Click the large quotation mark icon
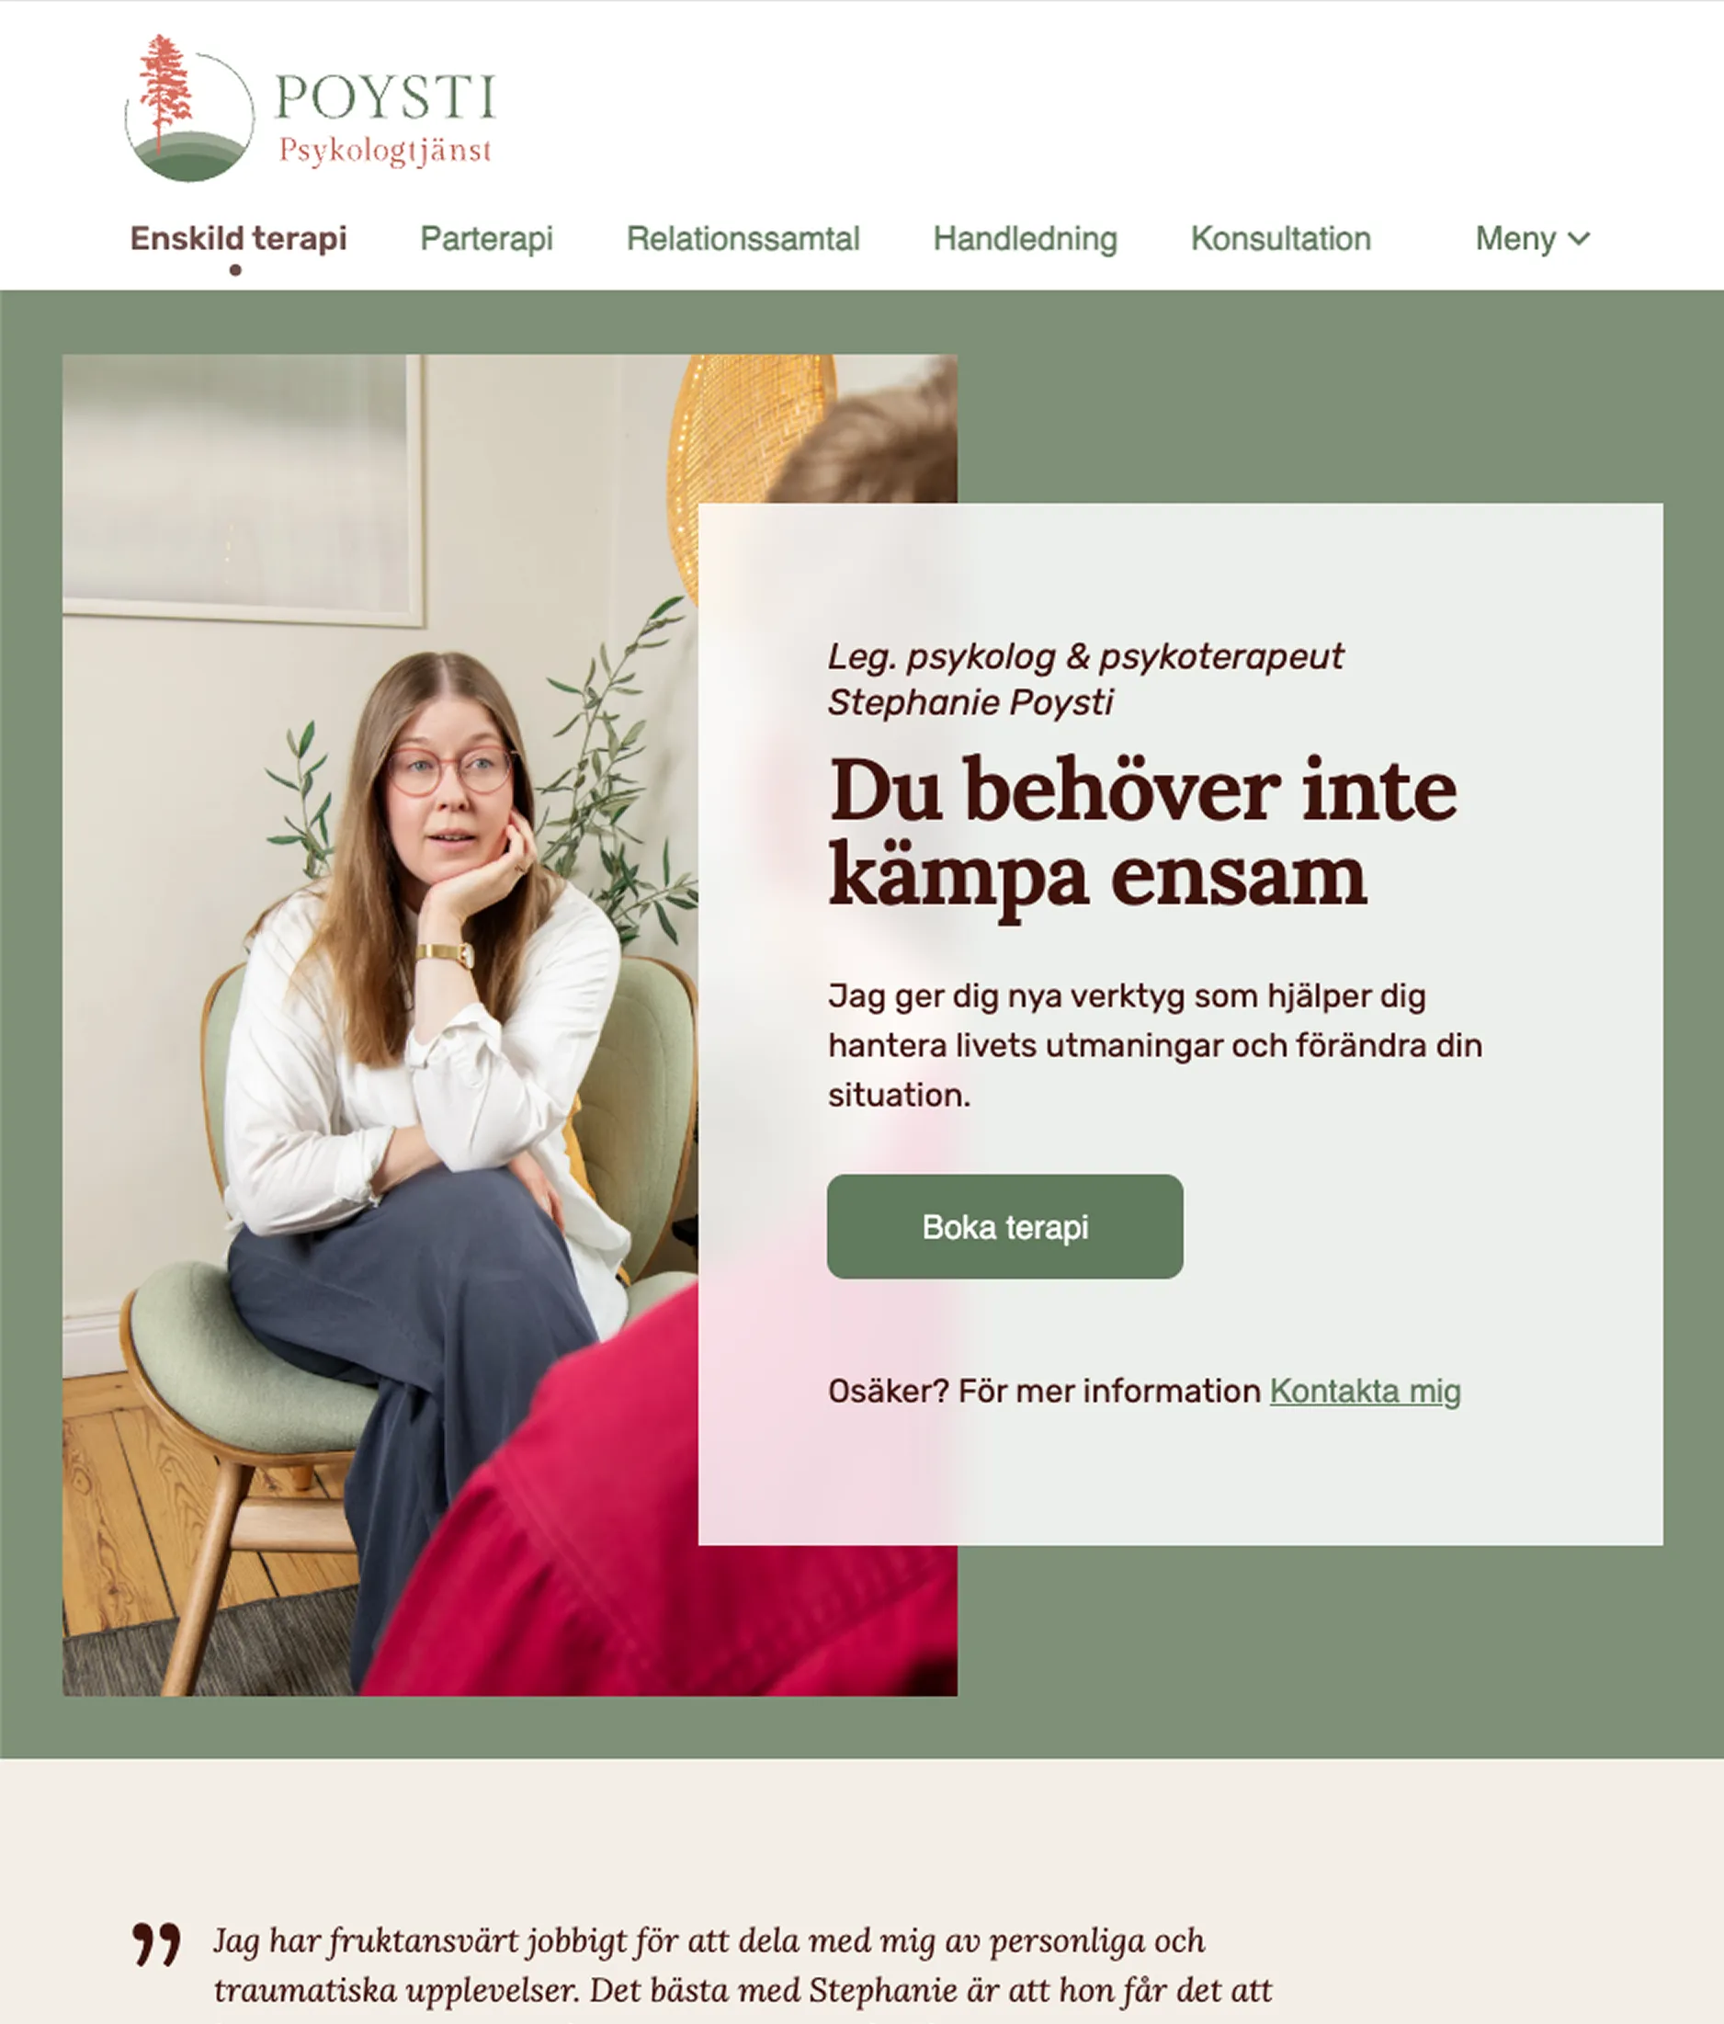This screenshot has width=1724, height=2024. 156,1944
